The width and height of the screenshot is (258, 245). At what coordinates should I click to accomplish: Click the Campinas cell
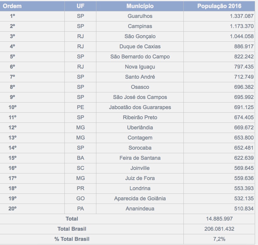pos(140,26)
